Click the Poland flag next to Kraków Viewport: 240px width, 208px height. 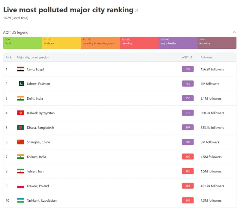[20, 186]
